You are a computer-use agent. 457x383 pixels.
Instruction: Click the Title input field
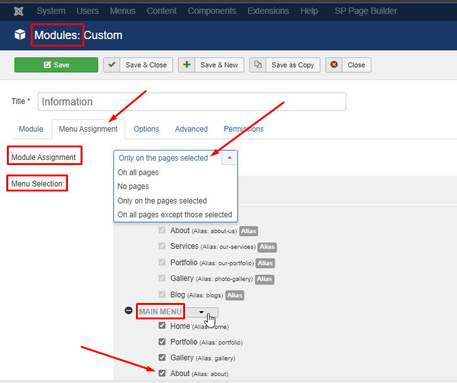point(192,102)
